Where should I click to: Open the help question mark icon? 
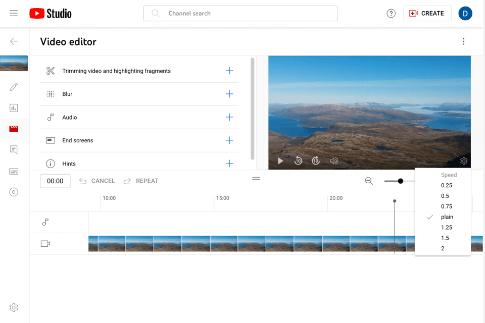(x=391, y=13)
